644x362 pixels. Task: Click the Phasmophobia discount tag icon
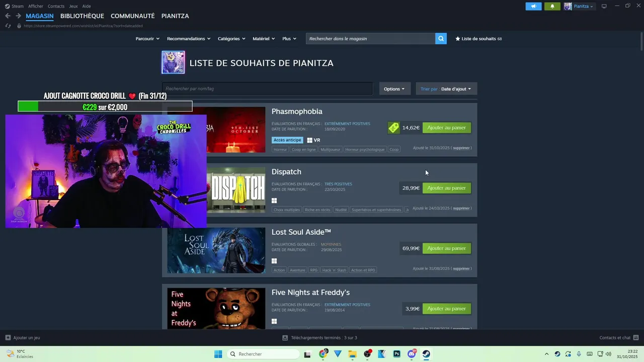[x=393, y=128]
